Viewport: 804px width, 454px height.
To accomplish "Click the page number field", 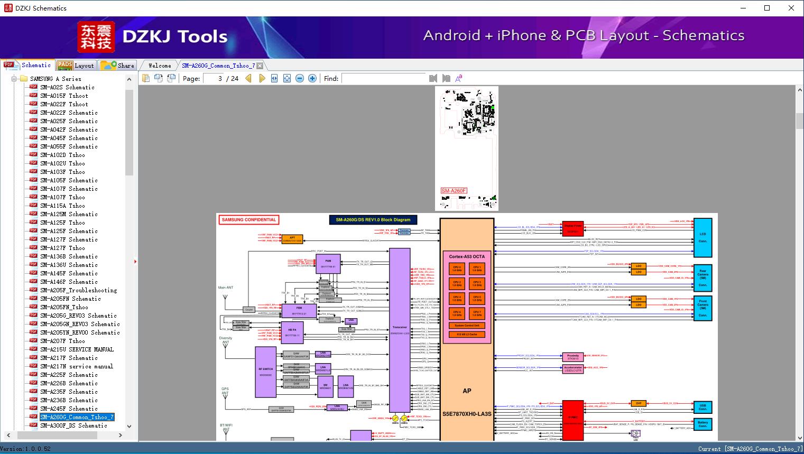I will [x=213, y=78].
